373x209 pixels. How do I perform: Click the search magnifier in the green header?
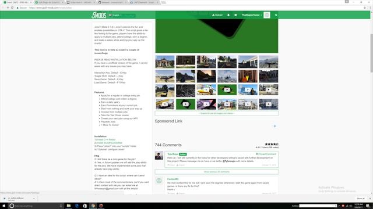pyautogui.click(x=276, y=15)
